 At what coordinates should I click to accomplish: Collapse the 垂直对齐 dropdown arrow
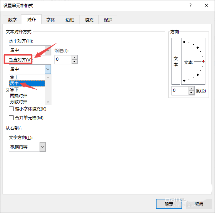[48, 69]
